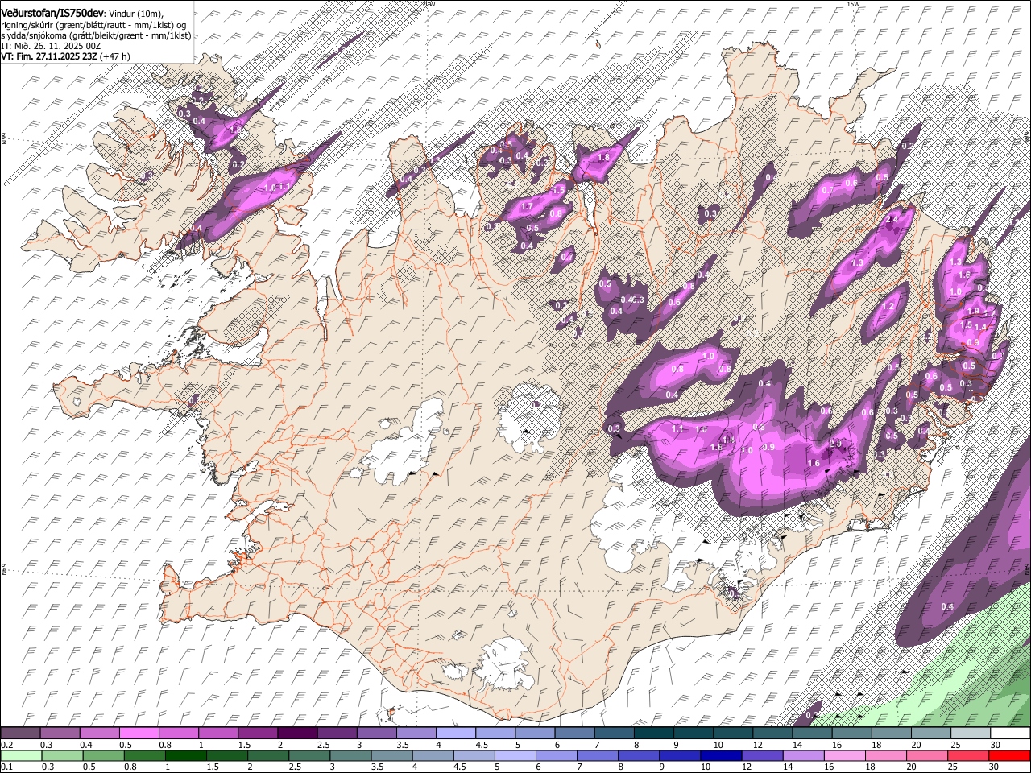The height and width of the screenshot is (773, 1031).
Task: Choose the white swatch labeled 30
Action: 1010,734
